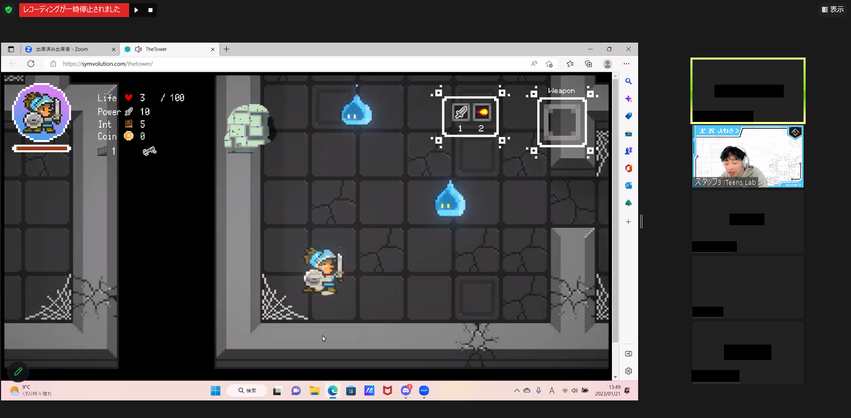Stop the Zoom recording
851x418 pixels.
click(150, 10)
